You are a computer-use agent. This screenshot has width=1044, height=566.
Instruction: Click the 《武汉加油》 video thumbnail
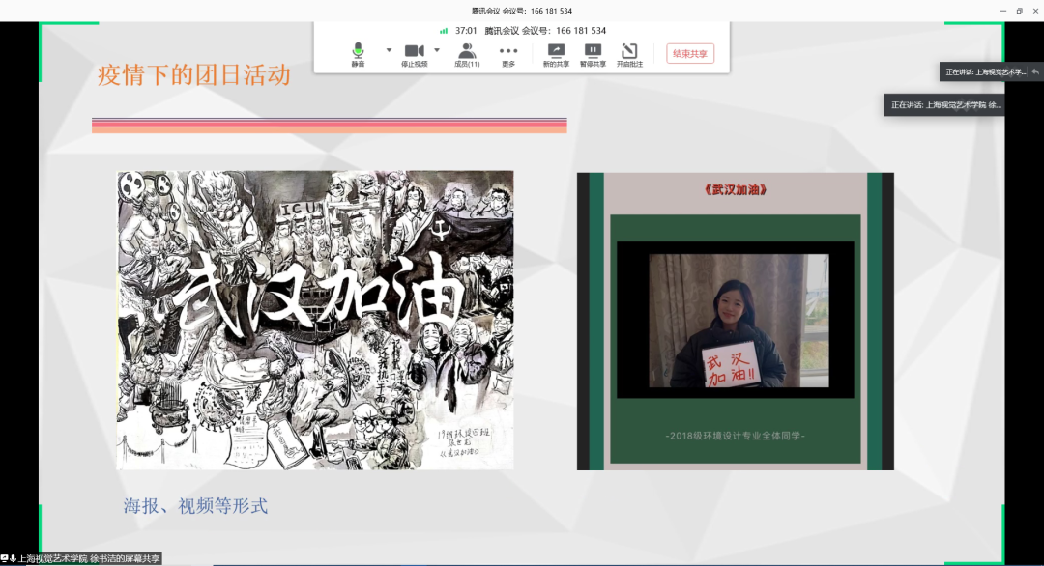(735, 321)
